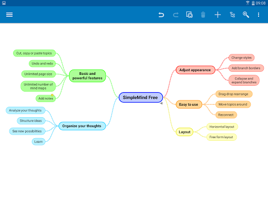The width and height of the screenshot is (268, 201).
Task: Open the search magnifier tool
Action: coord(246,15)
